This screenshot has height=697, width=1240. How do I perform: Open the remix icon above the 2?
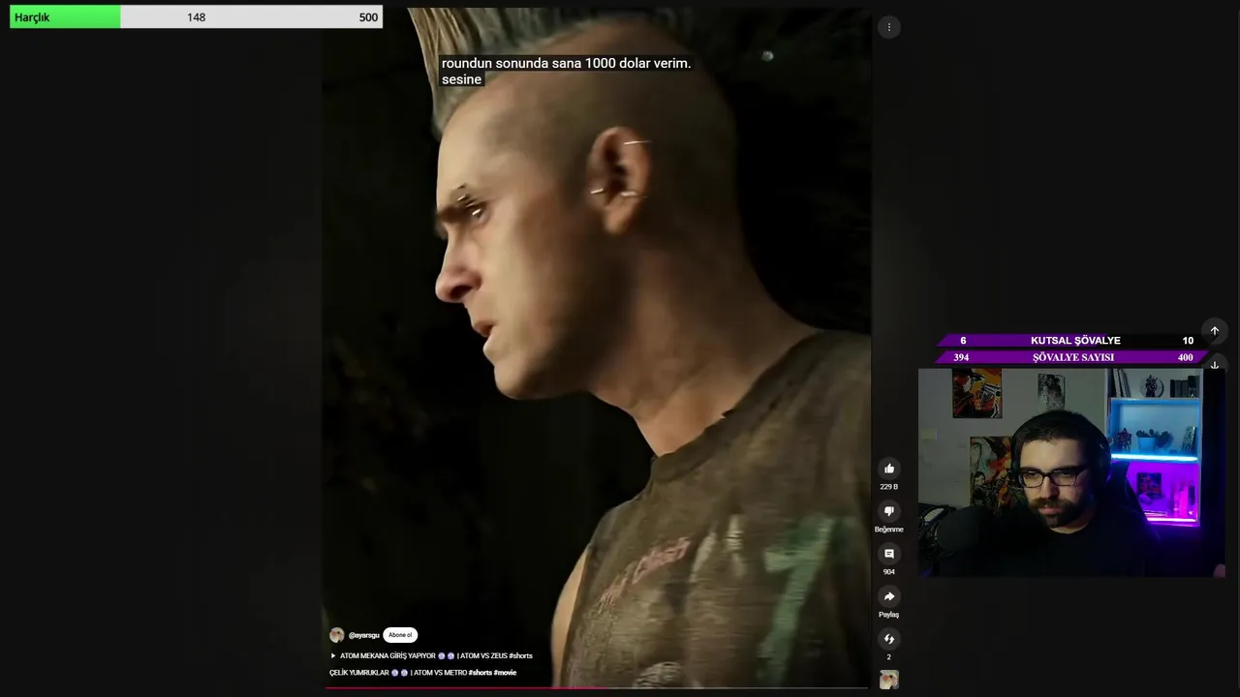coord(888,639)
